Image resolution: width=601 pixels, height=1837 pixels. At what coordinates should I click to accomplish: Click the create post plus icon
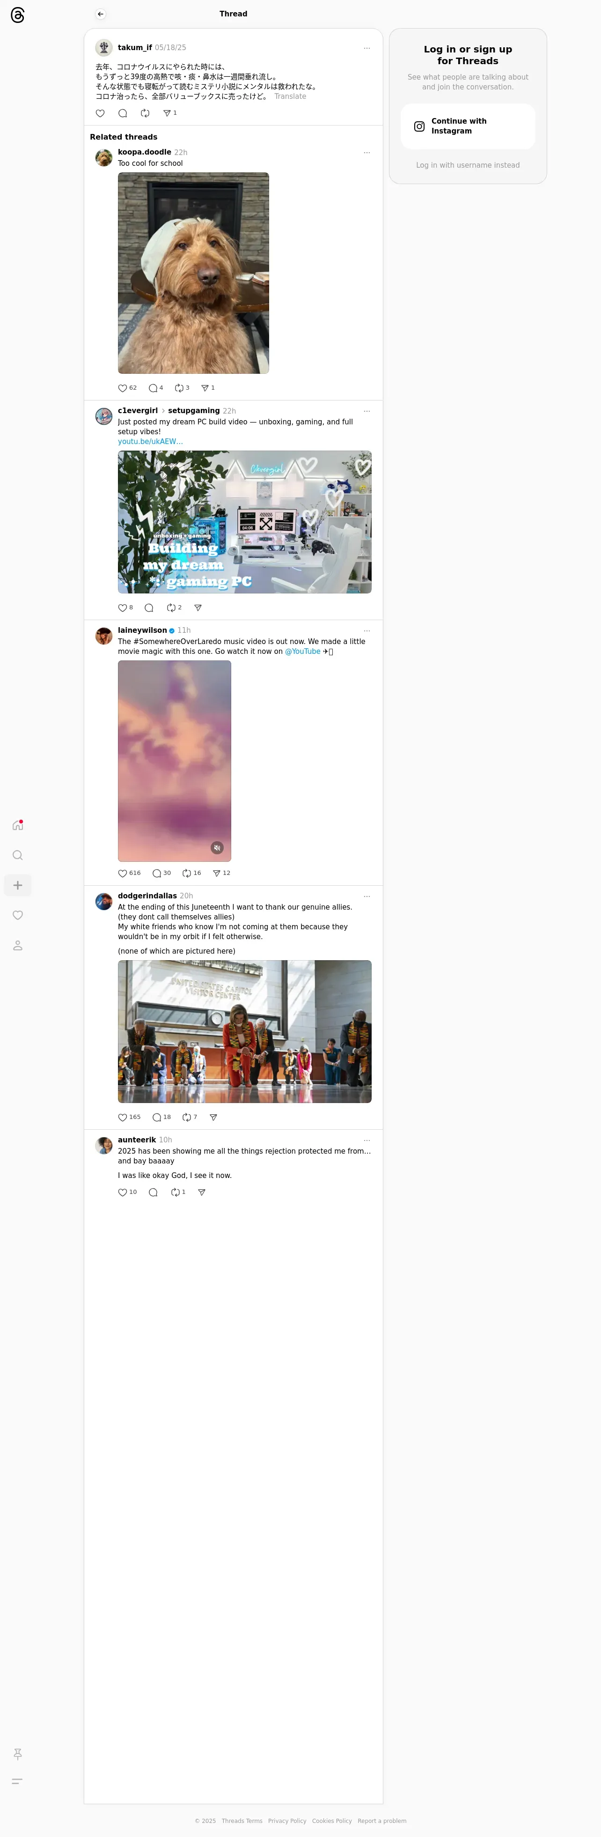point(18,885)
